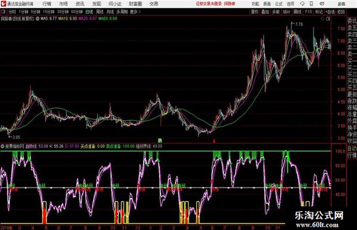The width and height of the screenshot is (357, 230).
Task: Click the customer service headset icon
Action: (302, 4)
